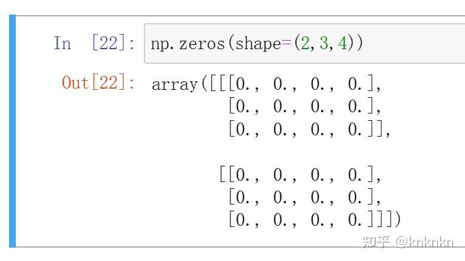
Task: Click the first row of second block starting "[["
Action: [300, 174]
